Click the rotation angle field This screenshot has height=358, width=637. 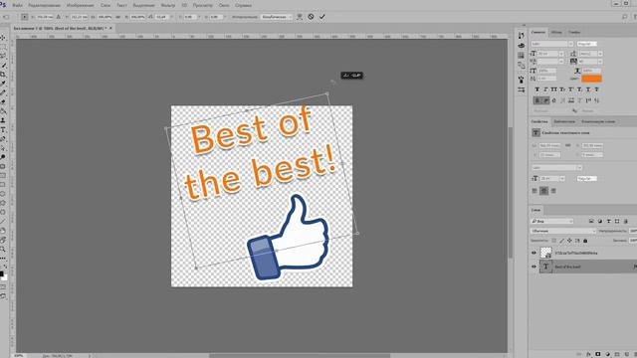pos(161,17)
